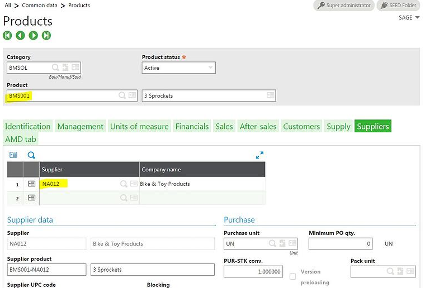Go to first record navigation arrow
The image size is (430, 288).
click(x=7, y=35)
